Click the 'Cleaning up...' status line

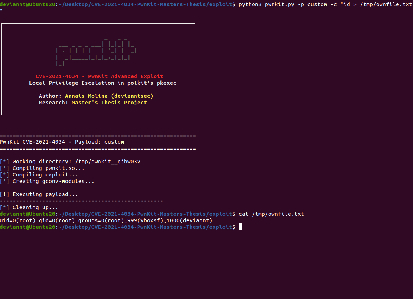coord(29,207)
